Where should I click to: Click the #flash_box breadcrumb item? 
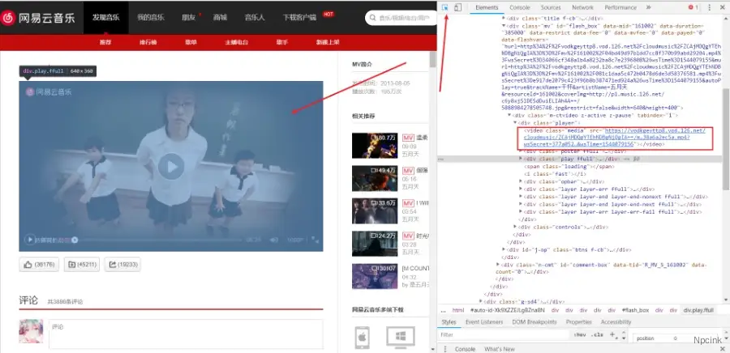[x=635, y=310]
